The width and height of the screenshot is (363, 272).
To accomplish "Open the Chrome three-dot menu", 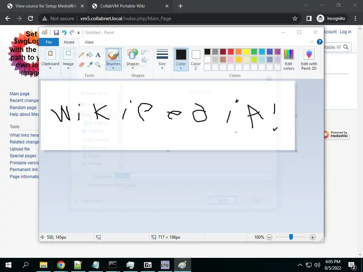I will [355, 18].
